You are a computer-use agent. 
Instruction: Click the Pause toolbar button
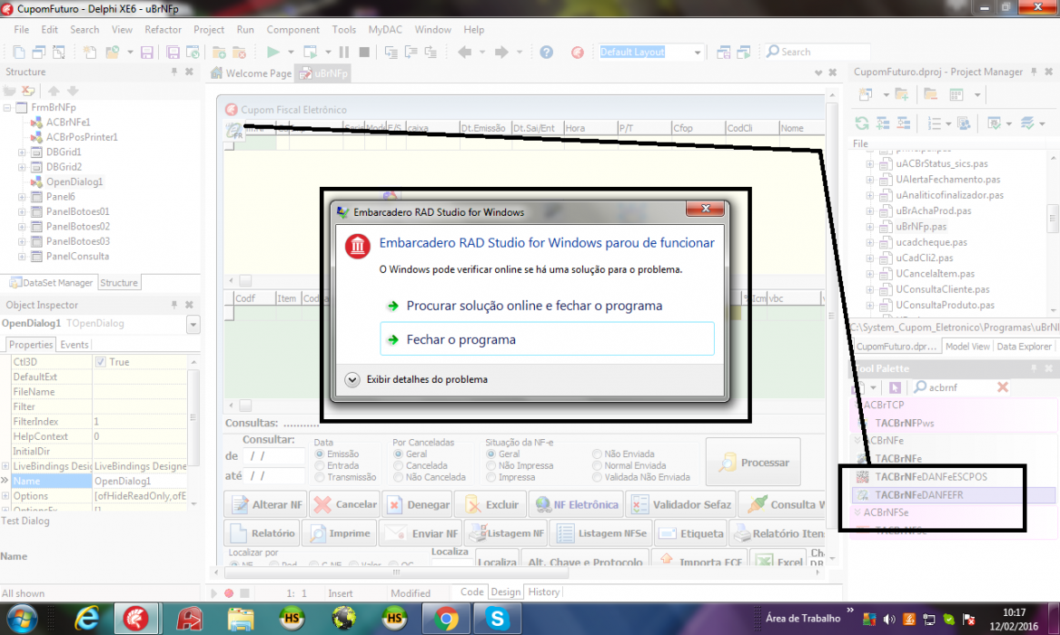pos(344,52)
